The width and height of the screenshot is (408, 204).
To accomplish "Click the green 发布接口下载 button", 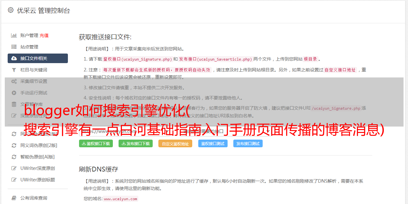I will (135, 143).
